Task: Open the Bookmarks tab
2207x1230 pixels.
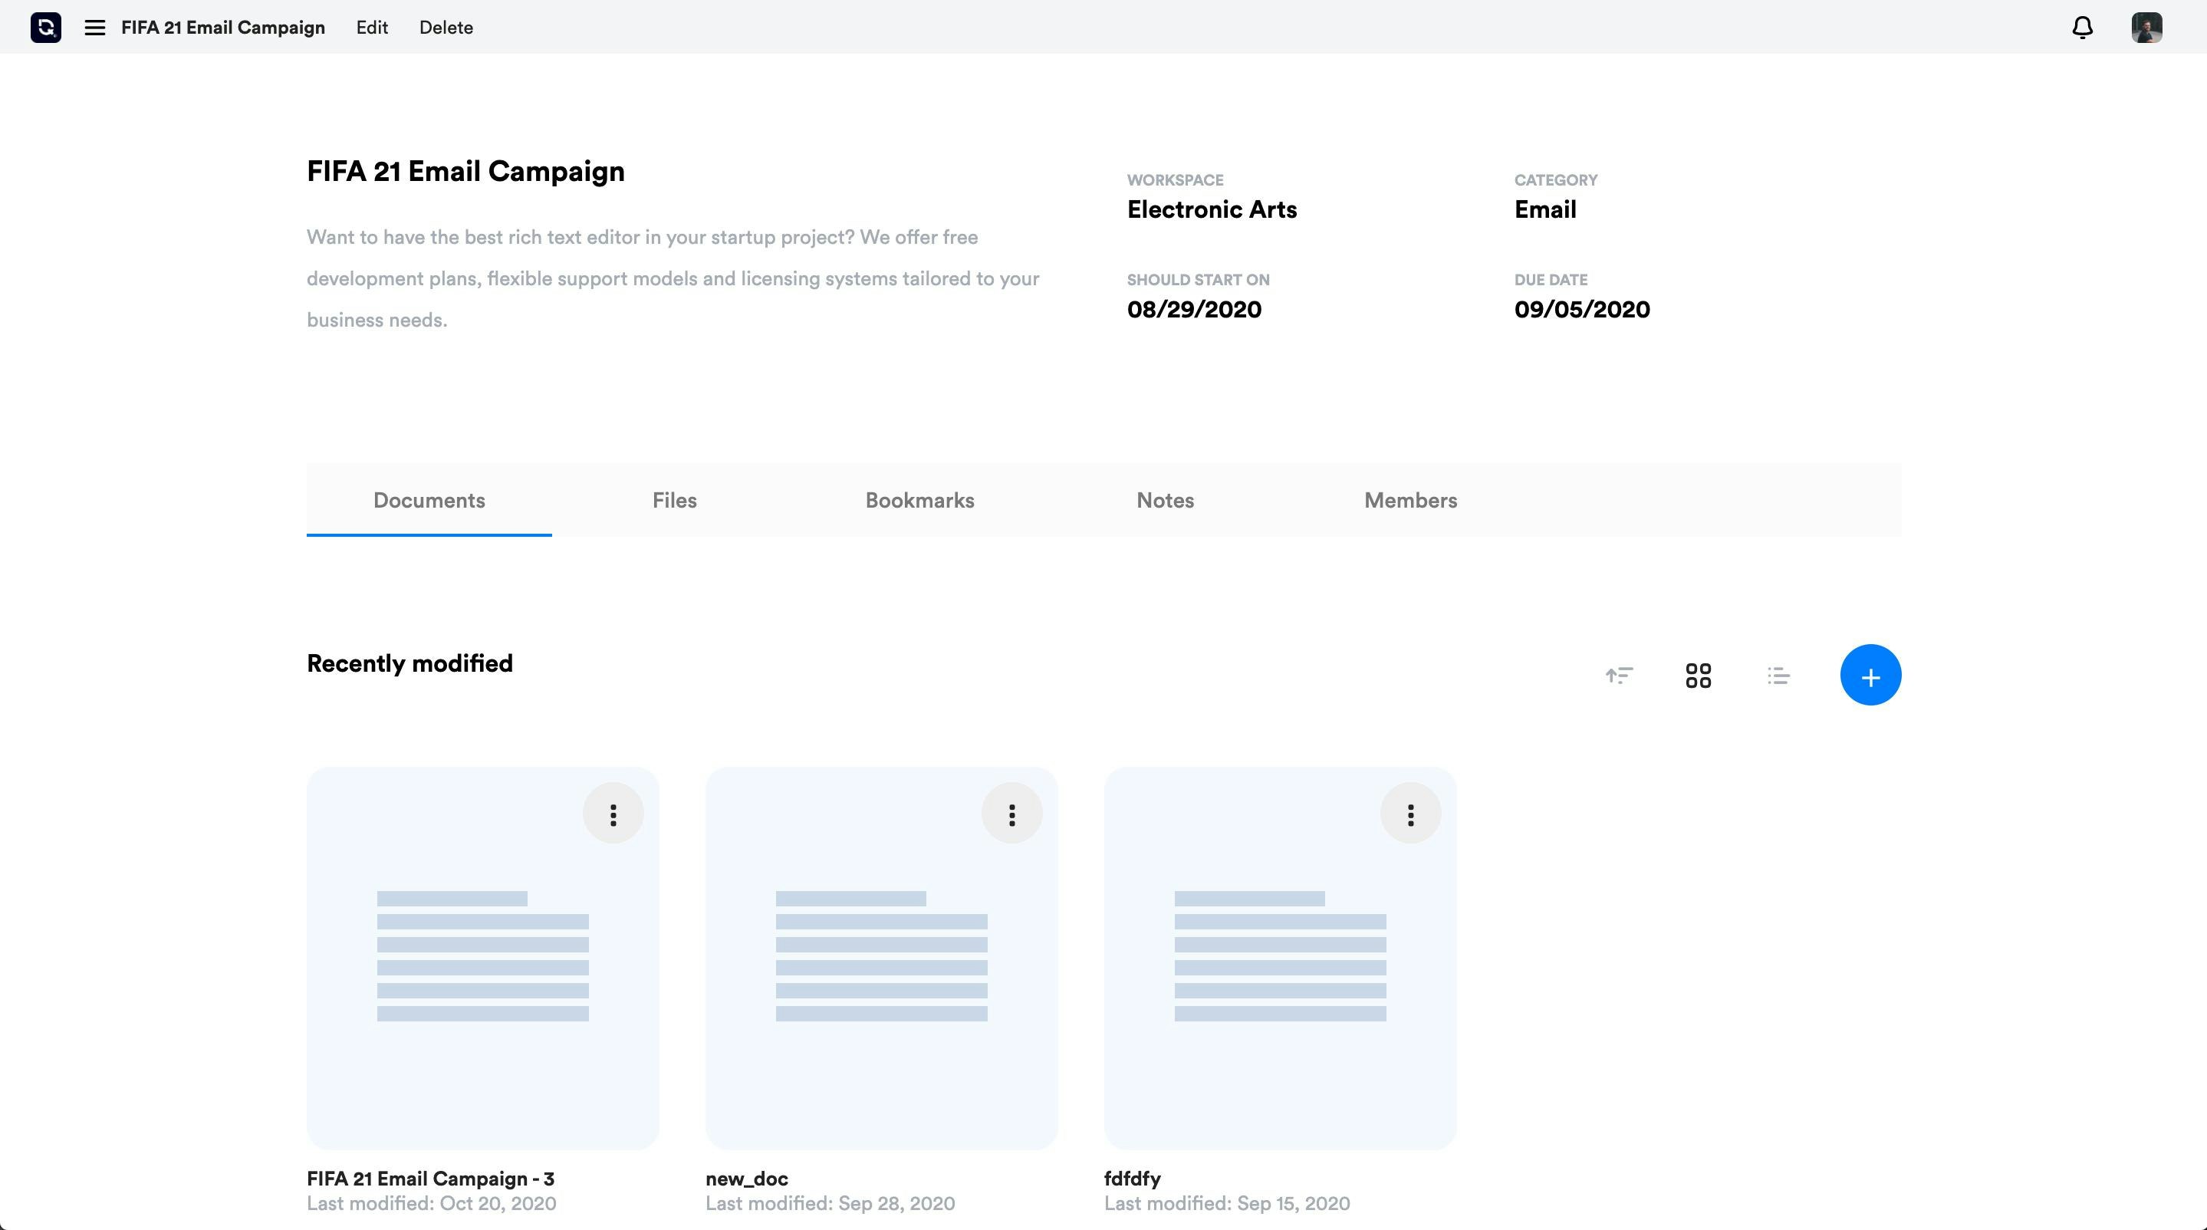Action: pyautogui.click(x=919, y=500)
